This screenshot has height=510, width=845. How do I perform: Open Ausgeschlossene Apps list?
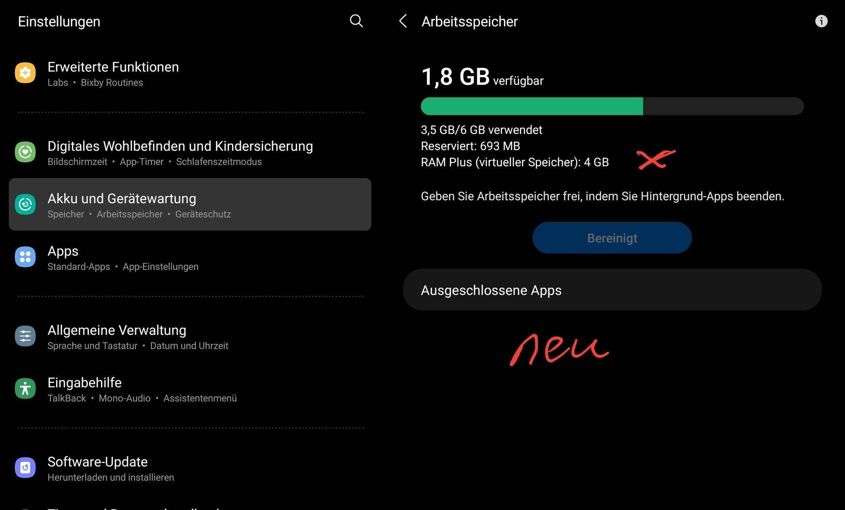pyautogui.click(x=612, y=290)
